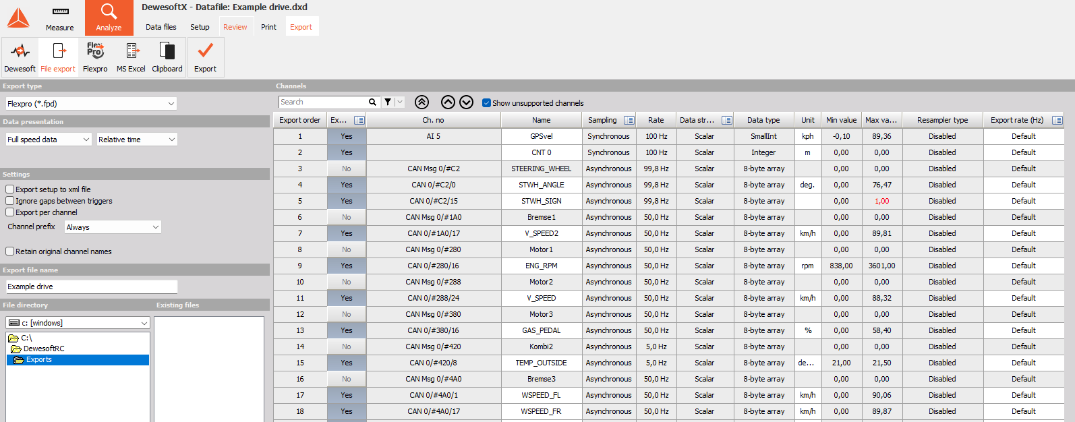The height and width of the screenshot is (422, 1075).
Task: Select the Export tab
Action: 301,27
